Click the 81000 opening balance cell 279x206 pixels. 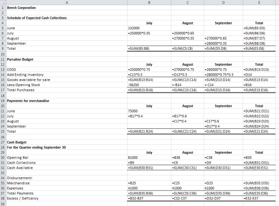(x=149, y=157)
